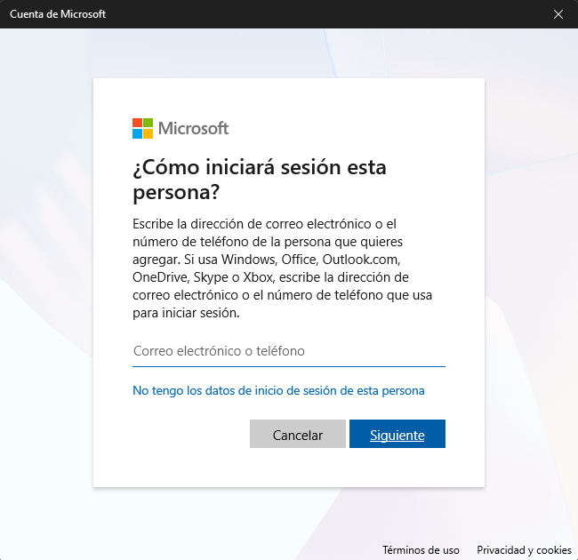Click the word Windows in the description

coord(246,259)
